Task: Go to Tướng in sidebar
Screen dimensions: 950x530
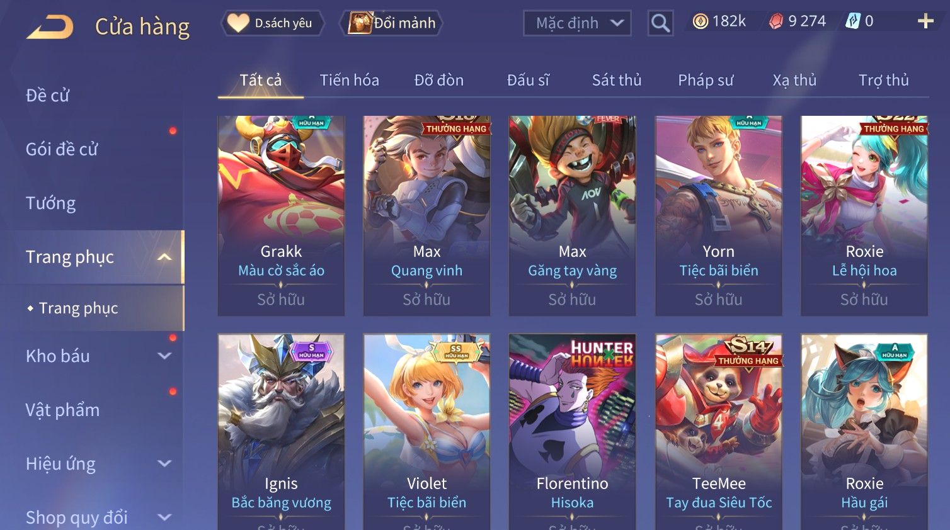Action: pos(50,203)
